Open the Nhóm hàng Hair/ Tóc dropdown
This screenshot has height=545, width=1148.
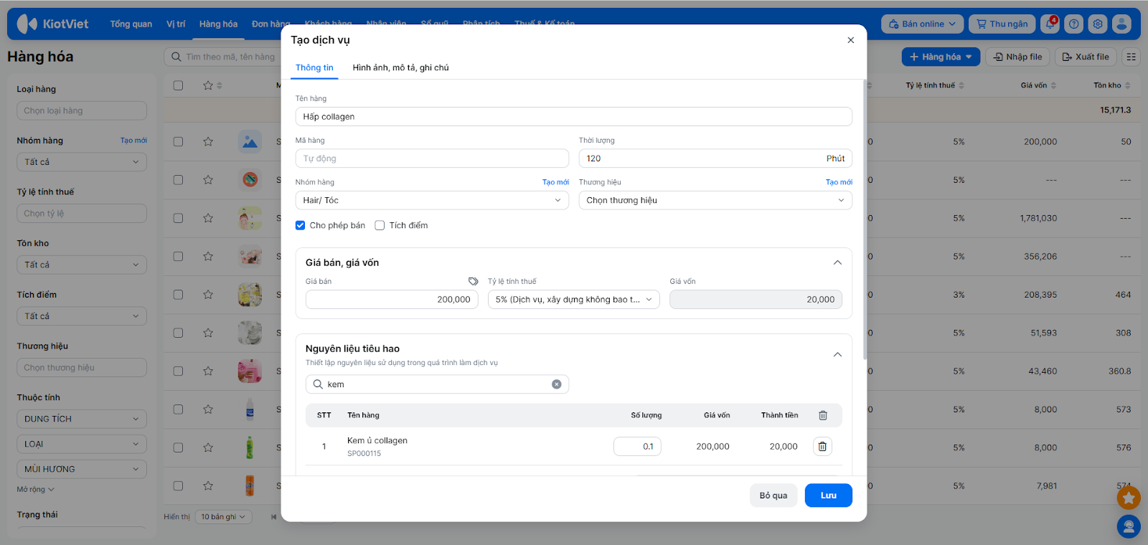click(431, 200)
